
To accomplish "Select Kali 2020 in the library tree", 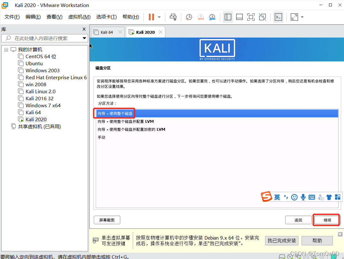I will click(36, 120).
